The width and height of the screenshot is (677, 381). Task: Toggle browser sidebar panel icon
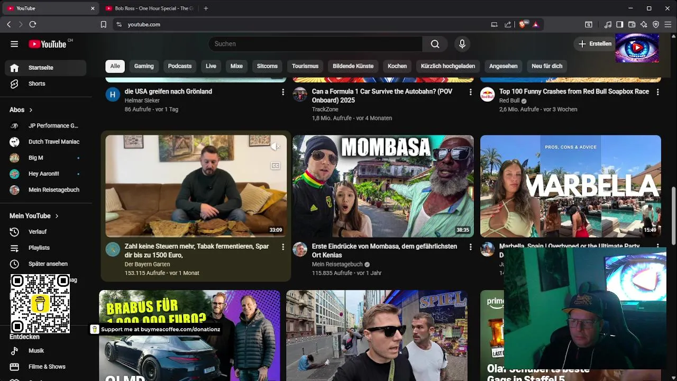pos(619,24)
